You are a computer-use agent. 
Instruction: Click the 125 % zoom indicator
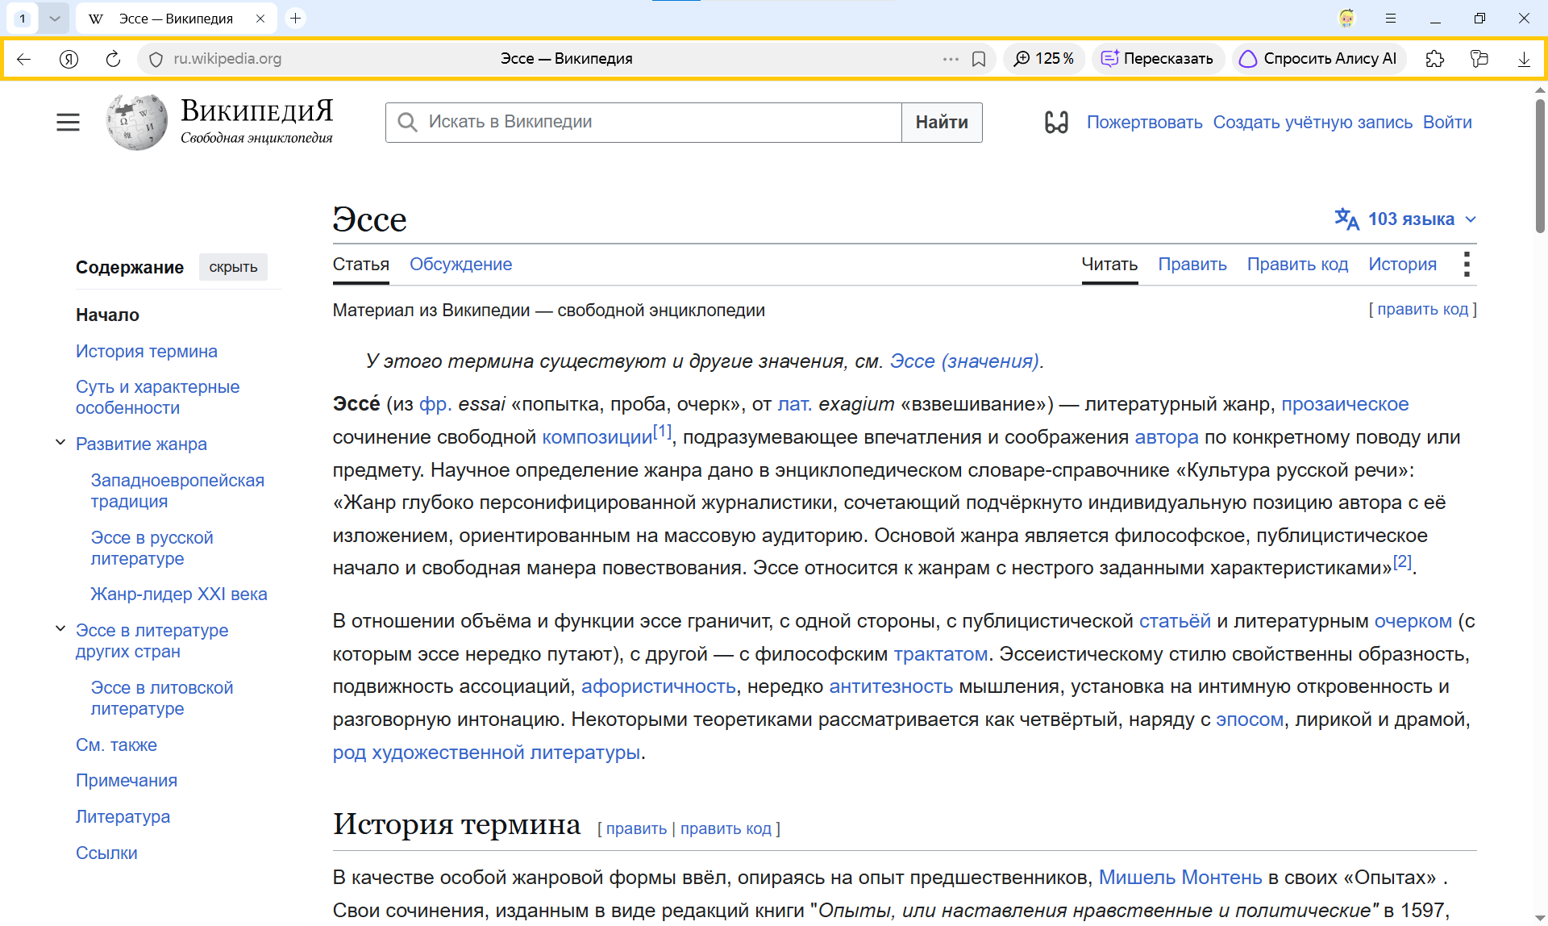pyautogui.click(x=1043, y=59)
